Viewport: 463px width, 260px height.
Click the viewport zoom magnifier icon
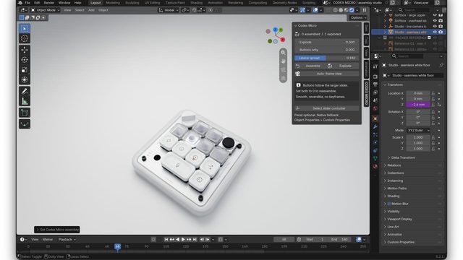283,53
